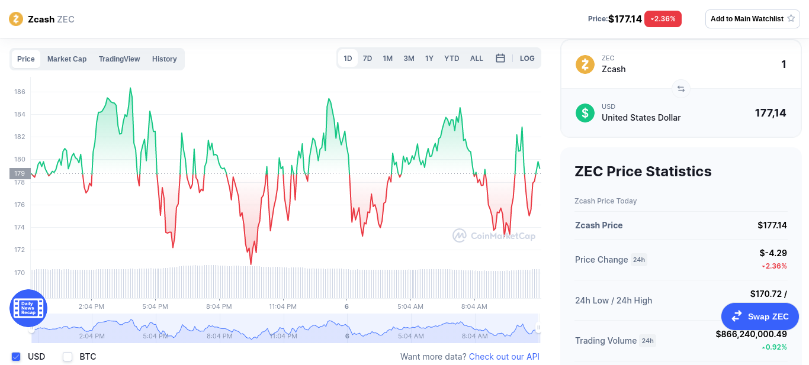Click the Swap ZEC button

pyautogui.click(x=760, y=316)
